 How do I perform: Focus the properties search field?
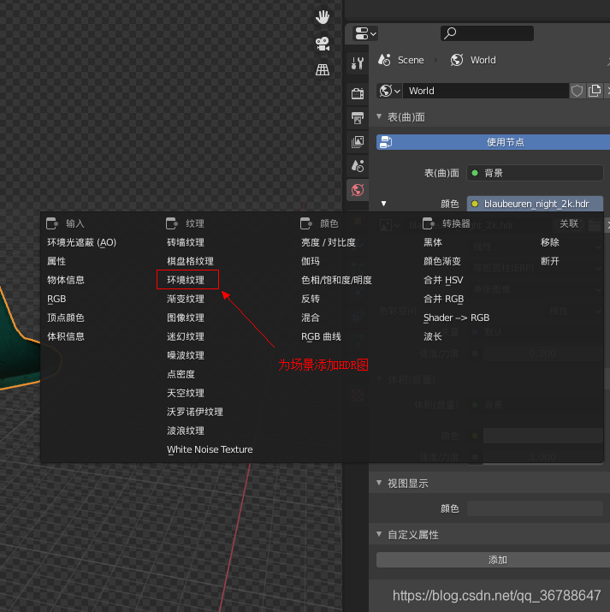pos(487,33)
